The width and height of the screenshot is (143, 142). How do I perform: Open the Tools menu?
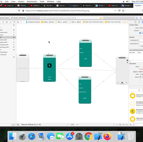pyautogui.click(x=42, y=1)
